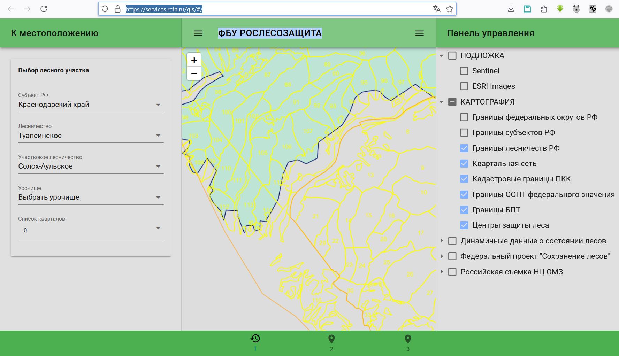
Task: Open the right hamburger menu in map header
Action: click(x=420, y=33)
